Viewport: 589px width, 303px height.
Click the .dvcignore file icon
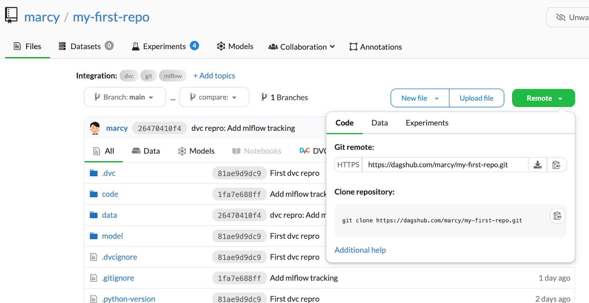tap(94, 257)
